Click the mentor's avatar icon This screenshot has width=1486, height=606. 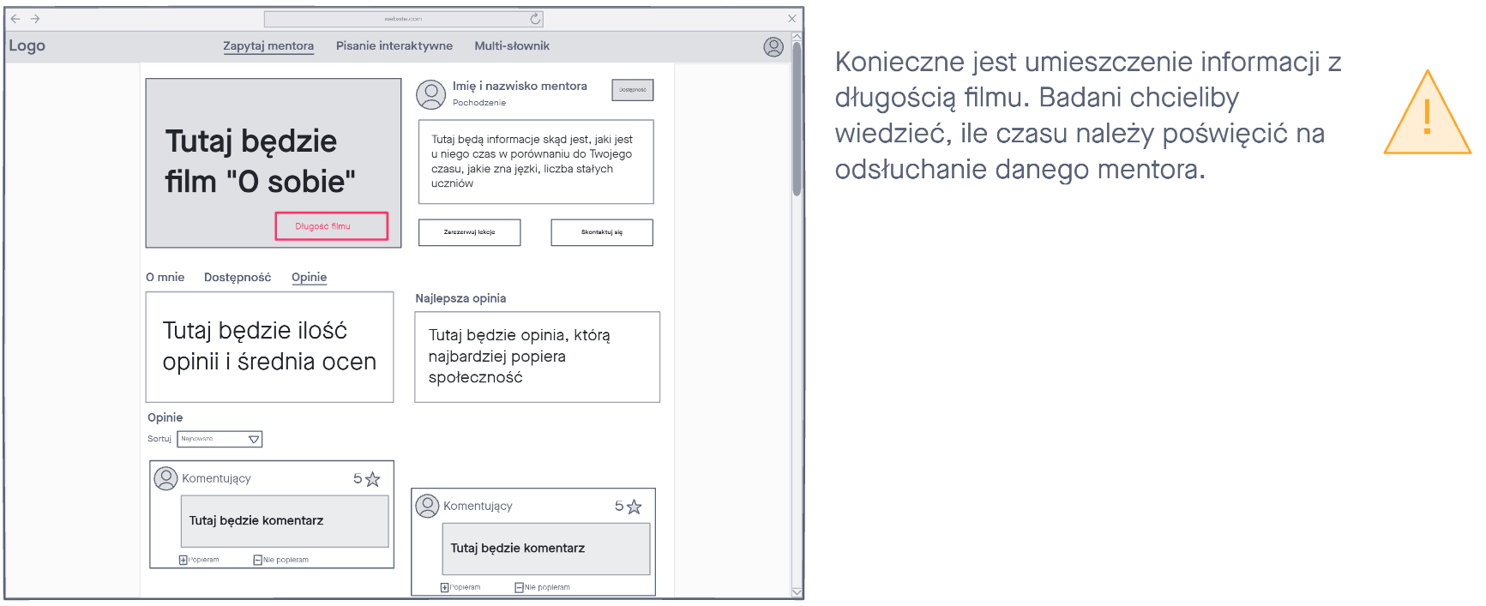click(x=430, y=94)
